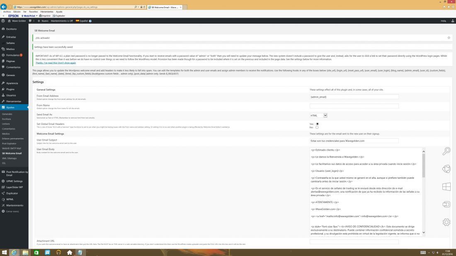Click the User Email Subject field
Viewport: 456px width, 256px height.
coord(354,141)
